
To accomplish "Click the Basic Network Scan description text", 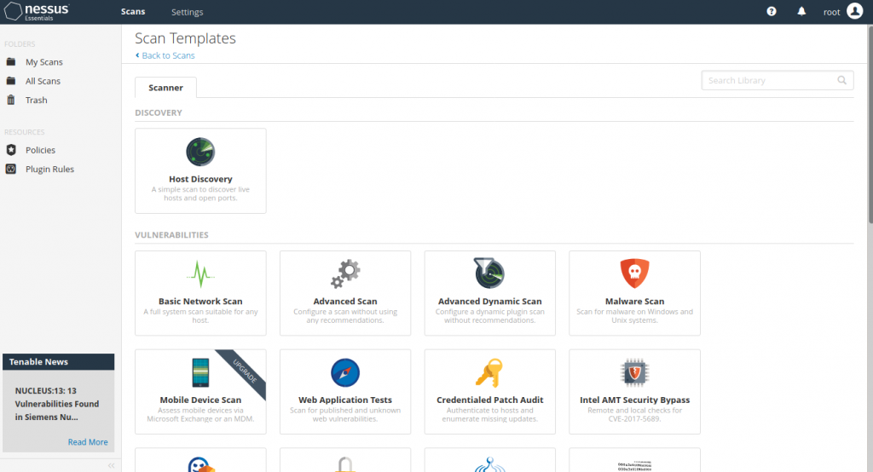I will [200, 316].
